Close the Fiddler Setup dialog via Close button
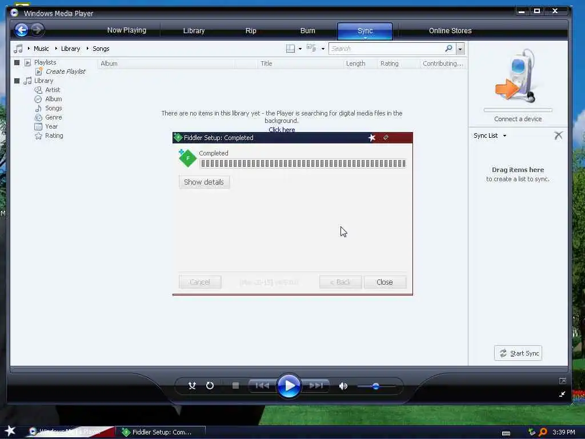This screenshot has width=585, height=439. click(x=384, y=282)
